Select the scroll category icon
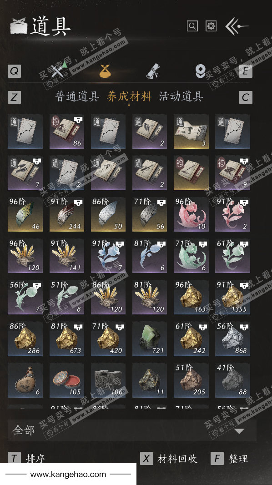The image size is (272, 485). [153, 71]
